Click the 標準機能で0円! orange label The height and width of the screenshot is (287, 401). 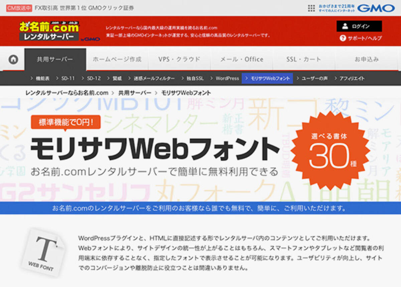66,122
